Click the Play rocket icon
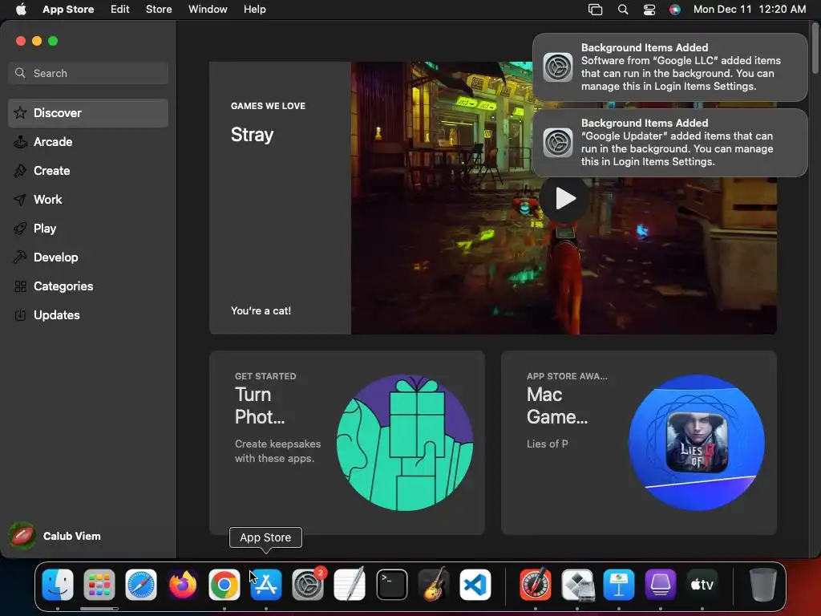 (x=20, y=229)
